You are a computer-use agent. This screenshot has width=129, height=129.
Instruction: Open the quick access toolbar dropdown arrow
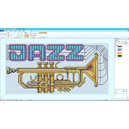16,29
